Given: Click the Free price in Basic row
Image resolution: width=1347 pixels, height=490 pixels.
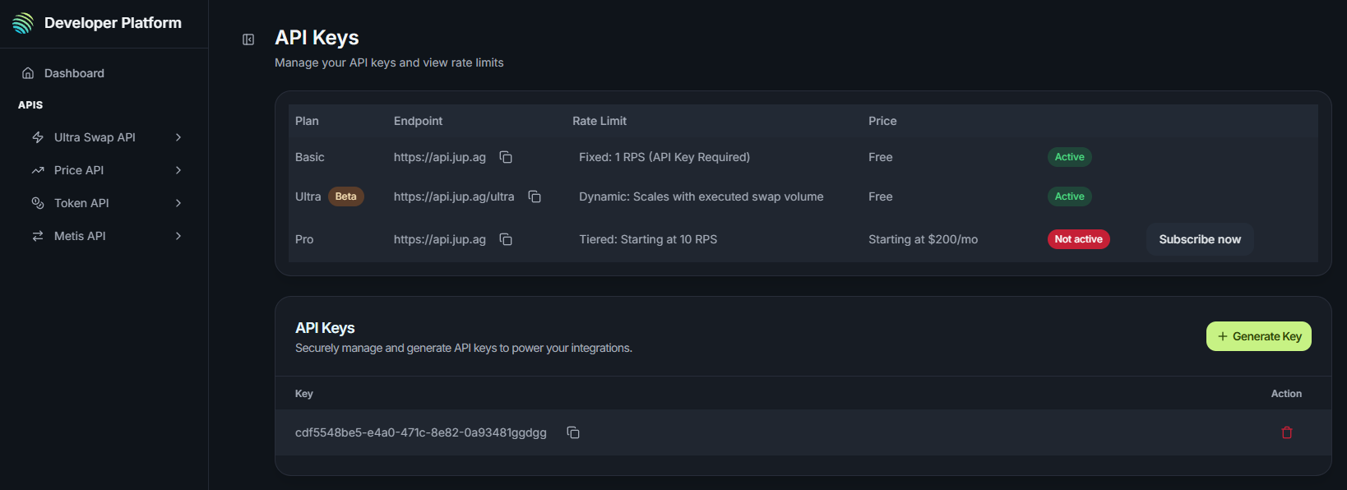Looking at the screenshot, I should (881, 157).
